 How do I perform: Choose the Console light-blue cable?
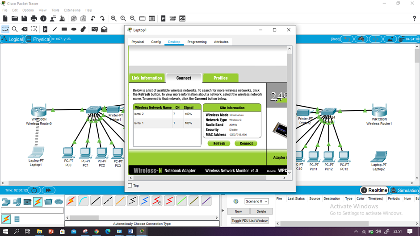[83, 201]
